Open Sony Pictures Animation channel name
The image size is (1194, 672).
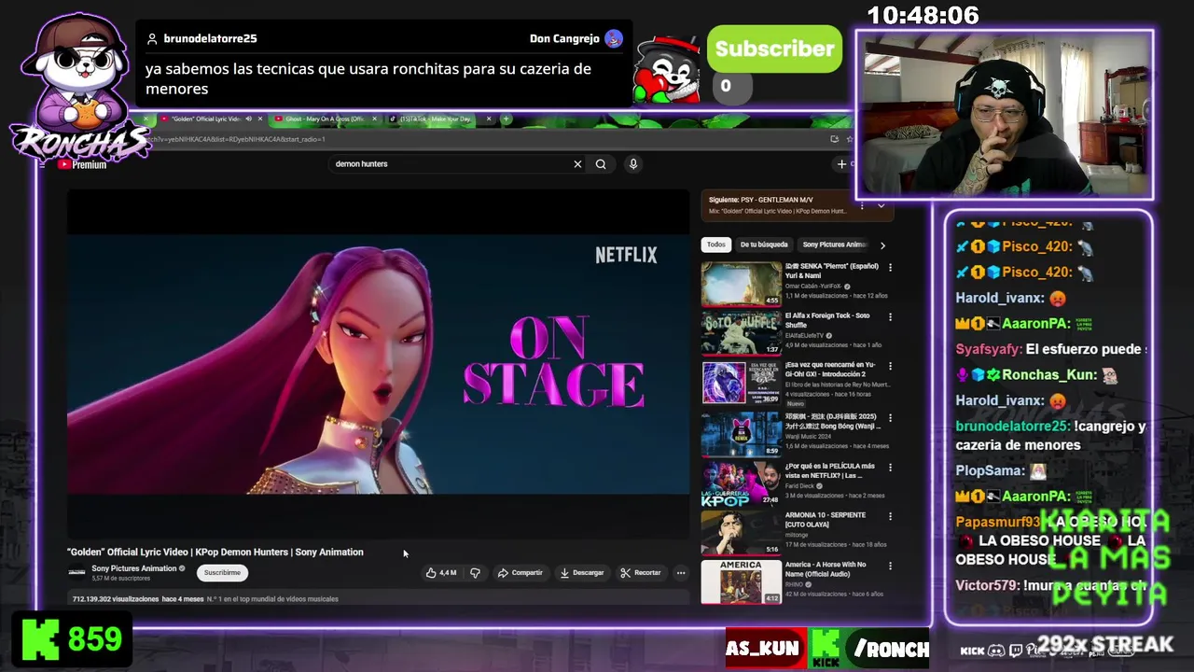(133, 568)
